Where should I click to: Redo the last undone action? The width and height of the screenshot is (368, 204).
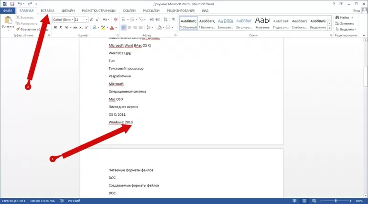tap(30, 4)
